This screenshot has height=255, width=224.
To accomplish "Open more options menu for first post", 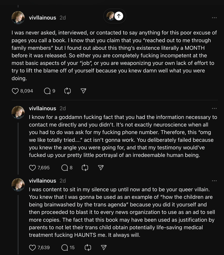I will click(x=214, y=18).
